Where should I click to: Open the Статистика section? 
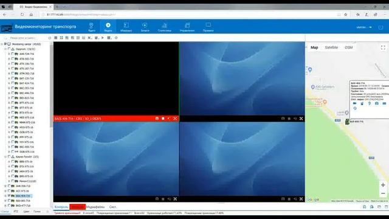click(165, 27)
